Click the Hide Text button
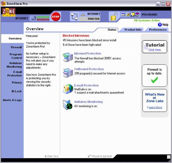Image resolution: width=172 pixels, height=163 pixels. (51, 156)
